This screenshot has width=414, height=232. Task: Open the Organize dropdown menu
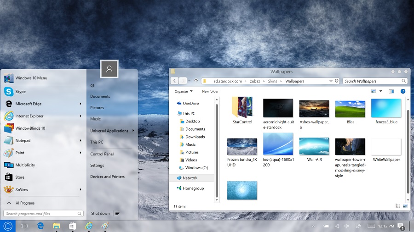tap(184, 91)
